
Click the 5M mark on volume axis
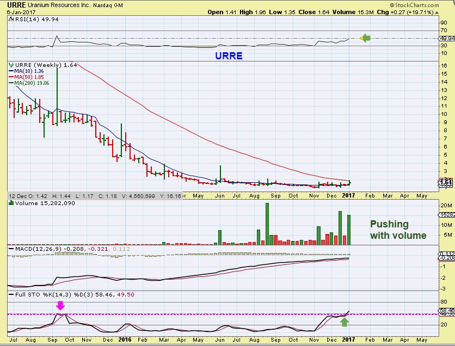point(447,235)
